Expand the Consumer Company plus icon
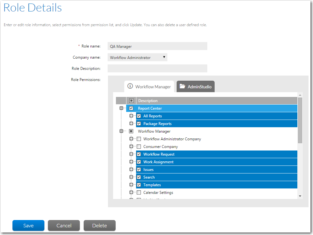 pos(131,147)
